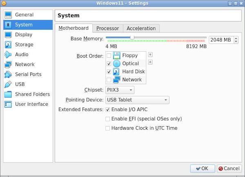Viewport: 245px width, 177px height.
Task: Enable the Floppy boot device checkbox
Action: (109, 55)
